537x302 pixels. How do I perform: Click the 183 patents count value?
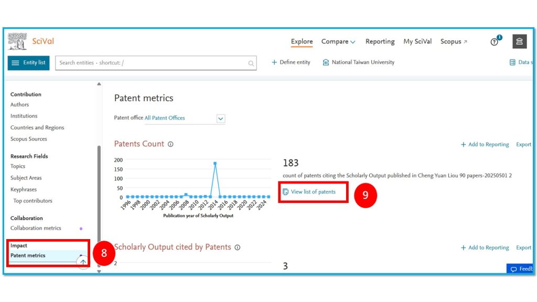coord(291,163)
